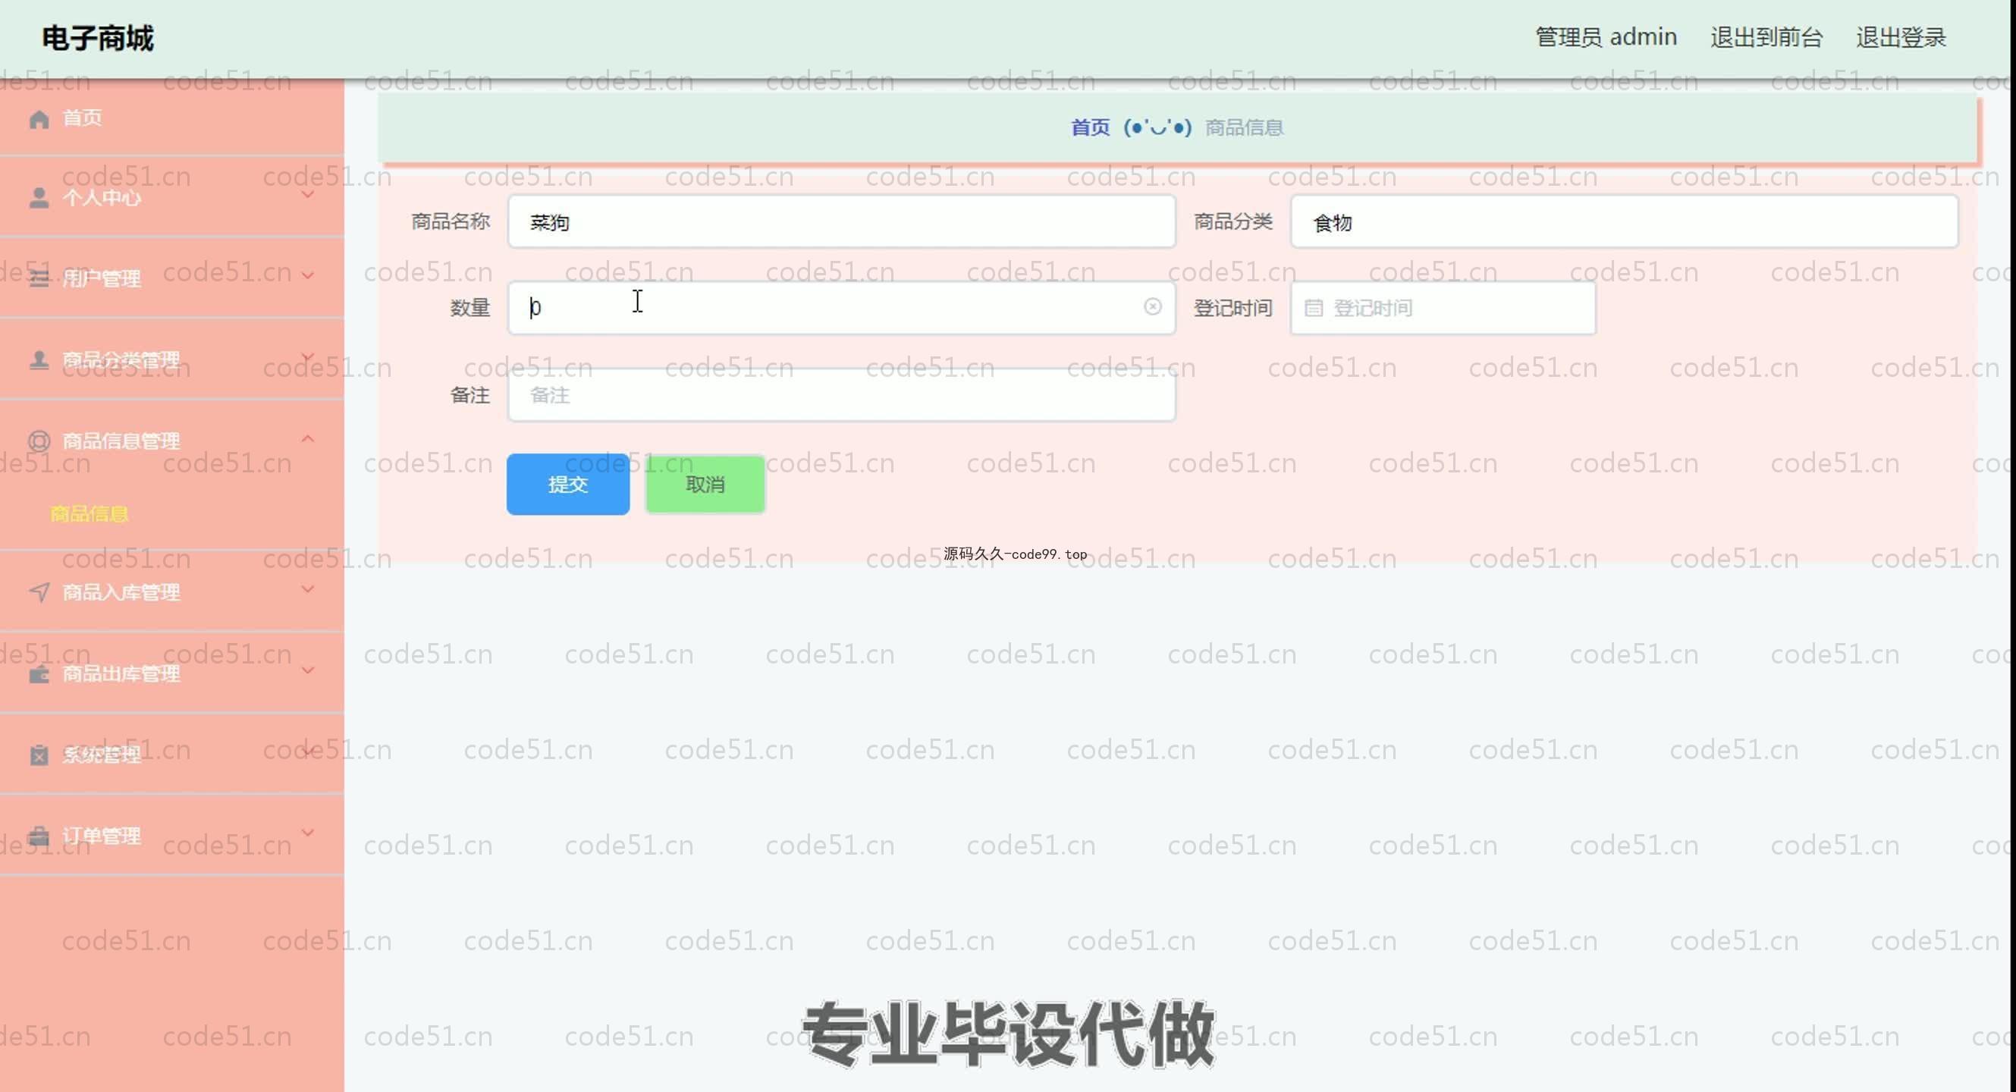This screenshot has width=2016, height=1092.
Task: Expand the 订单管理 chevron
Action: 309,833
